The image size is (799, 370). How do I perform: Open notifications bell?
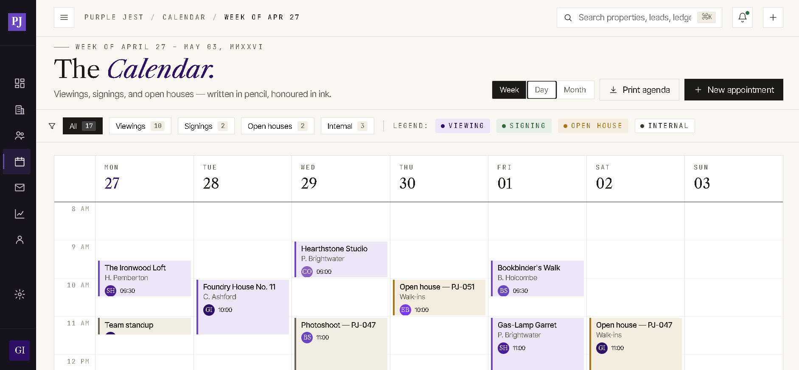coord(743,17)
